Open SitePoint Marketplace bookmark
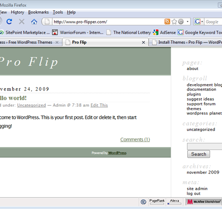This screenshot has width=222, height=209. [x=25, y=33]
